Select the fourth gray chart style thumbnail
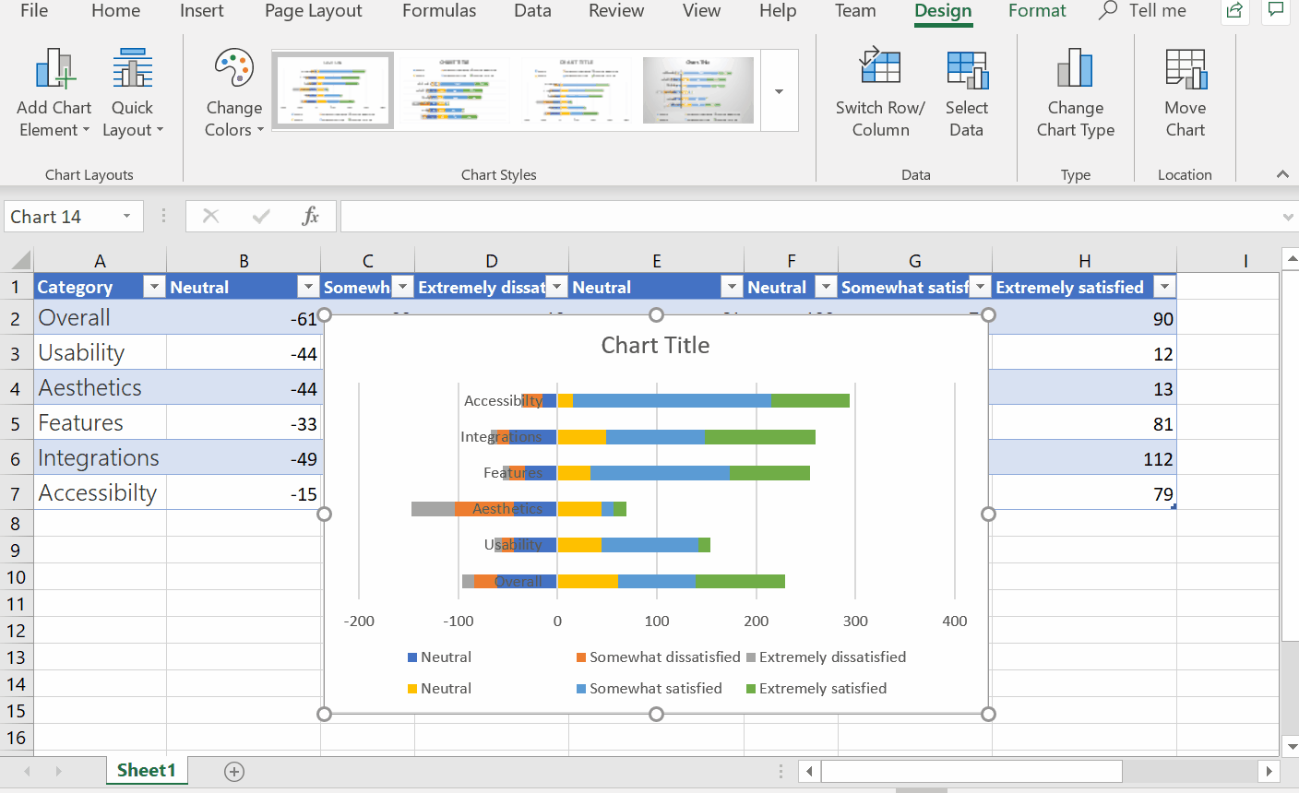The width and height of the screenshot is (1299, 793). tap(698, 89)
